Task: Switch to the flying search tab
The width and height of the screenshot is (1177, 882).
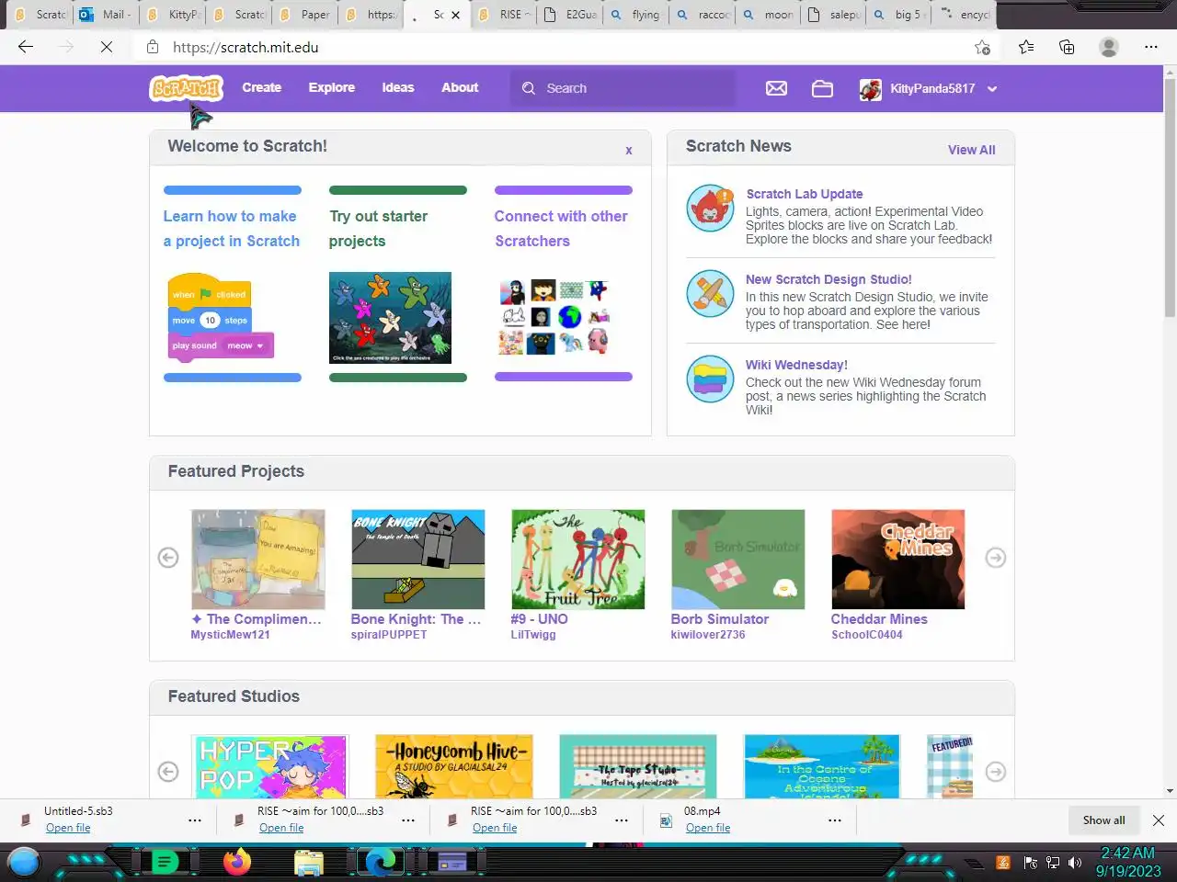Action: tap(635, 15)
